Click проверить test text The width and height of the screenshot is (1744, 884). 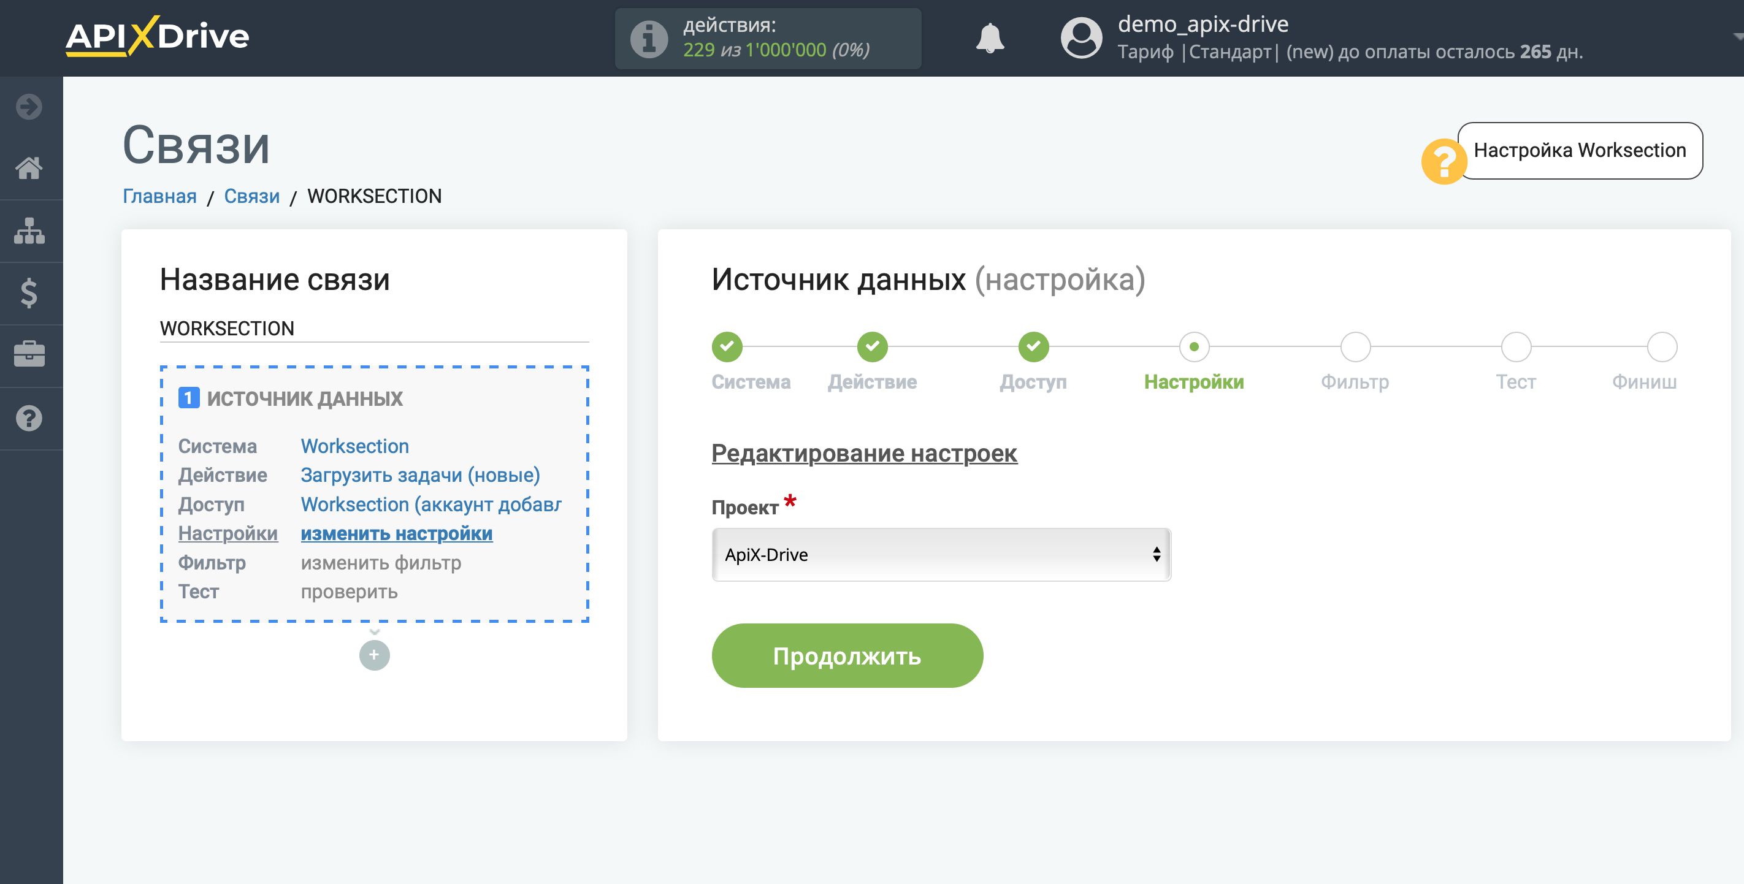pyautogui.click(x=350, y=592)
